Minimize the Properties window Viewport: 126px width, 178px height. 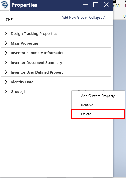tap(85, 5)
